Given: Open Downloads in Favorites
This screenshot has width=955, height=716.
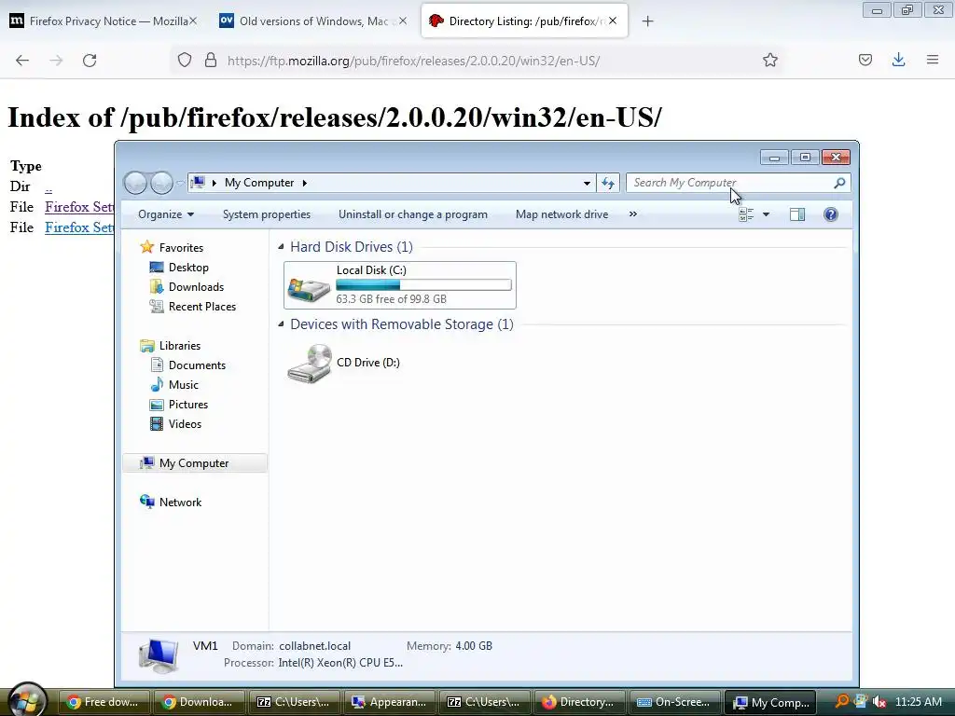Looking at the screenshot, I should tap(196, 287).
